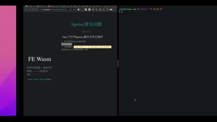Click the line 然后把bproxy应用拖到终端
217x122 pixels.
tap(75, 50)
